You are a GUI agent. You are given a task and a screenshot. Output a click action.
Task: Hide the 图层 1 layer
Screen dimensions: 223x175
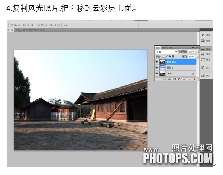pos(157,67)
